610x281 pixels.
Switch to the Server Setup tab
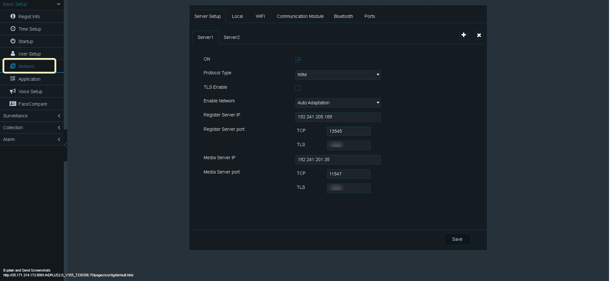[x=207, y=16]
